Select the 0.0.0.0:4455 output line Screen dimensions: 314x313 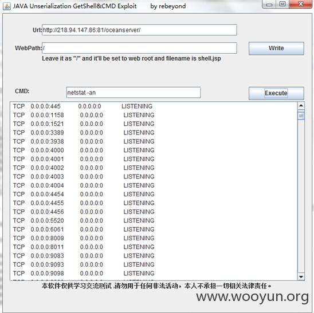pyautogui.click(x=84, y=203)
